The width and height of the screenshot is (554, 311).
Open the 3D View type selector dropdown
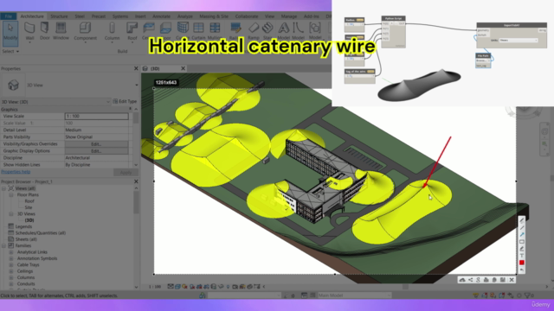pyautogui.click(x=137, y=85)
